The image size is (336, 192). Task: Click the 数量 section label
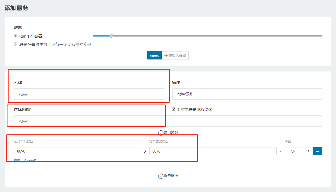coord(18,27)
